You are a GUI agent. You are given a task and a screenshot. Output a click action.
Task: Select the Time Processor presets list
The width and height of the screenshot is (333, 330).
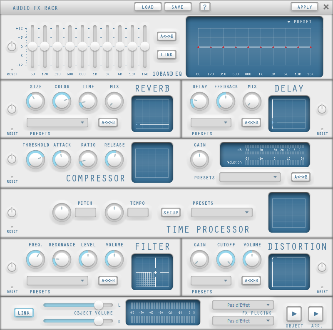221,213
